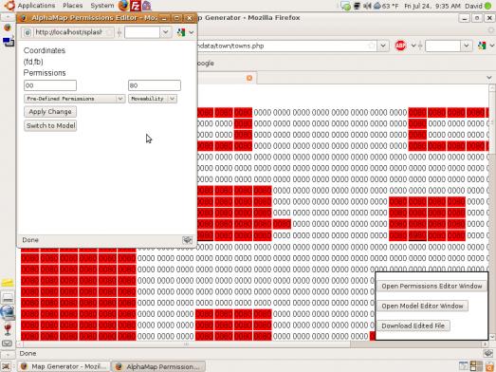496x372 pixels.
Task: Open the globe icon on left sidebar
Action: point(7,312)
